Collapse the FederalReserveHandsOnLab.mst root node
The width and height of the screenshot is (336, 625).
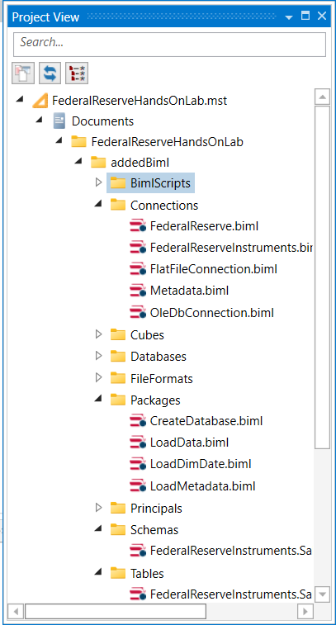(20, 99)
